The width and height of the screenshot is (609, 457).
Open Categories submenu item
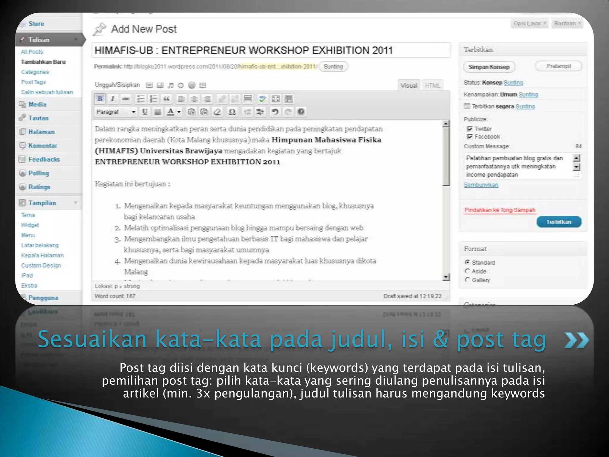(x=35, y=72)
